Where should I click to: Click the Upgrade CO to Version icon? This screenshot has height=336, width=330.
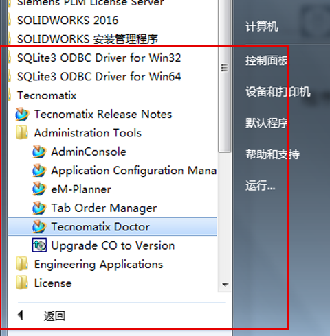(x=39, y=245)
